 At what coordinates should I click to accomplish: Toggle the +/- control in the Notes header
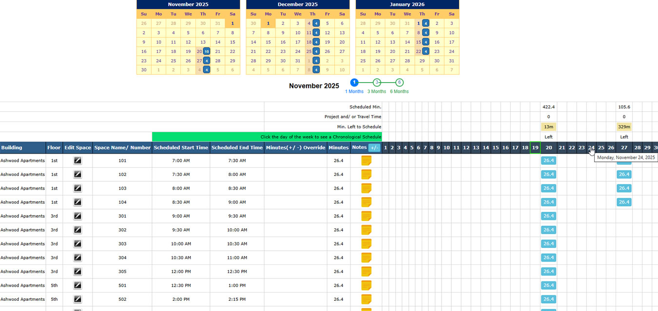click(x=374, y=147)
